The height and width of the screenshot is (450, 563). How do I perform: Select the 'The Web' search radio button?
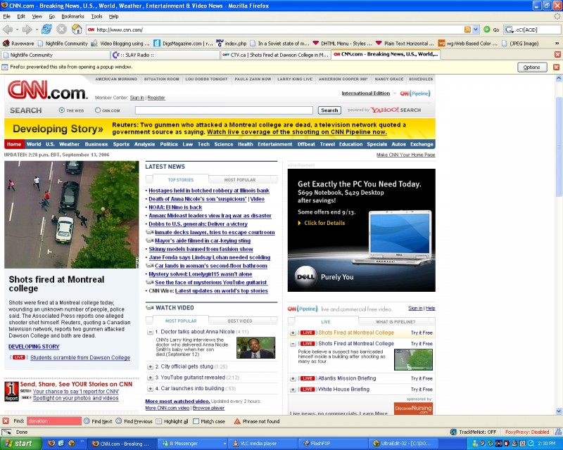point(62,110)
